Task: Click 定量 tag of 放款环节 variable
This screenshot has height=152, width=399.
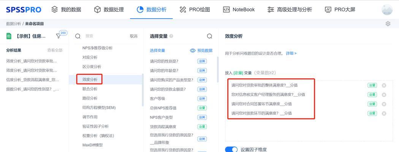Action: (x=372, y=113)
